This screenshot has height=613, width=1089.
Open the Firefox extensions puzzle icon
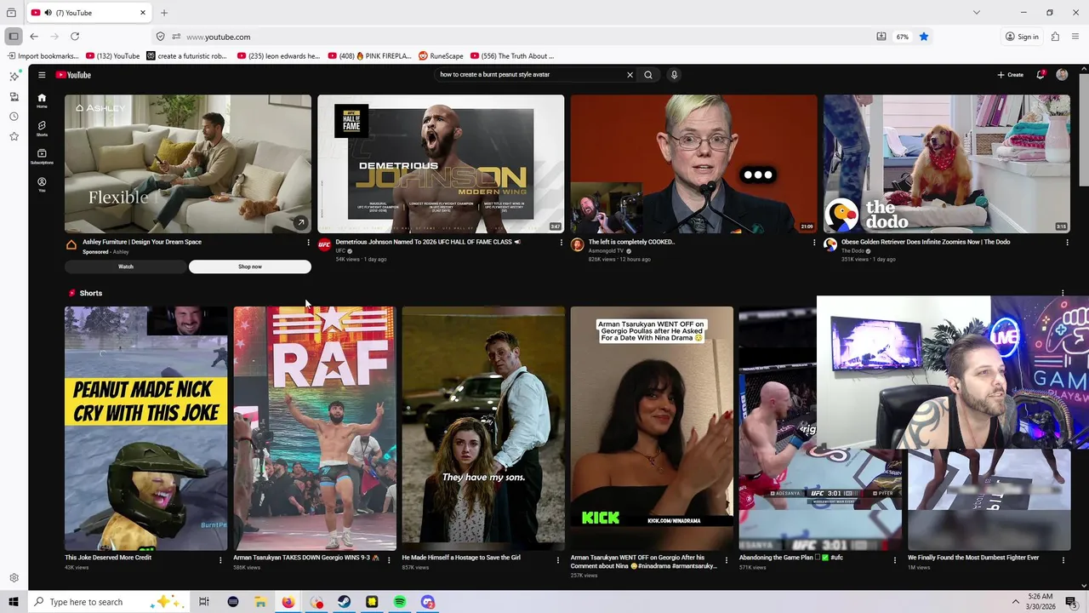click(x=1055, y=37)
